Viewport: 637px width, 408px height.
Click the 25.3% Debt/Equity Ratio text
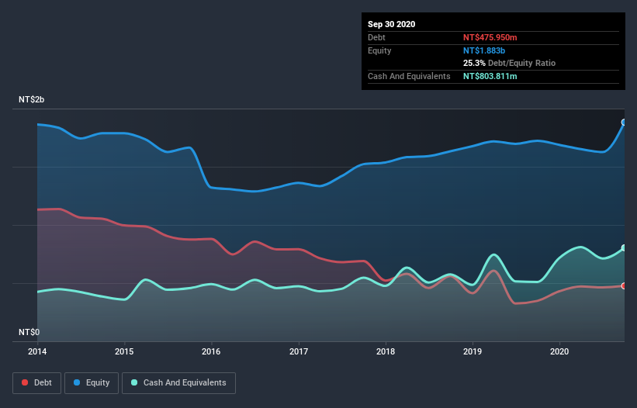(509, 63)
